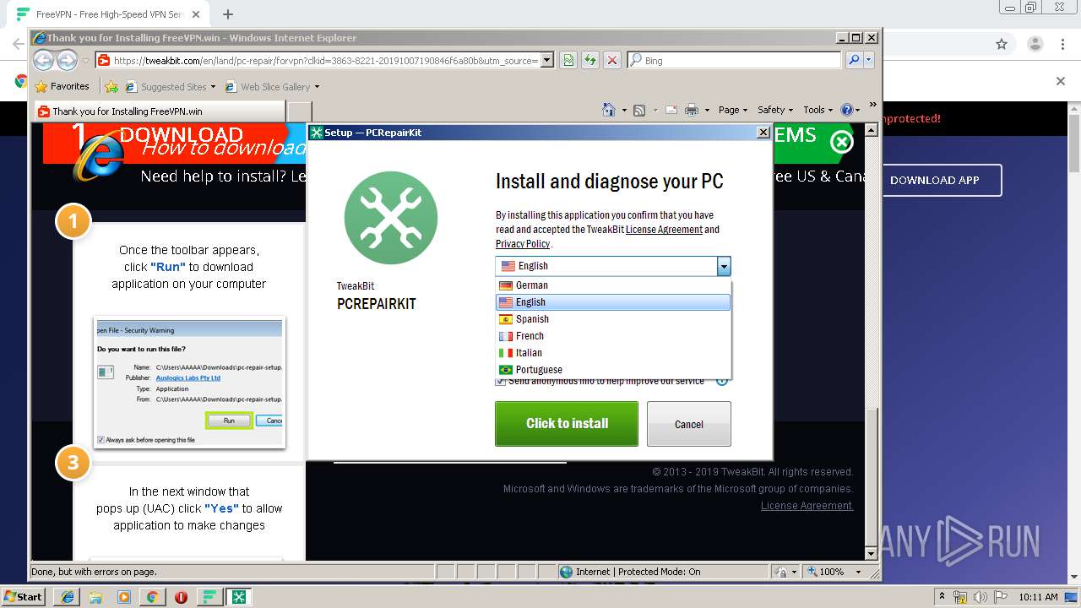Select Italian language
Screen dimensions: 1081x608
click(613, 353)
